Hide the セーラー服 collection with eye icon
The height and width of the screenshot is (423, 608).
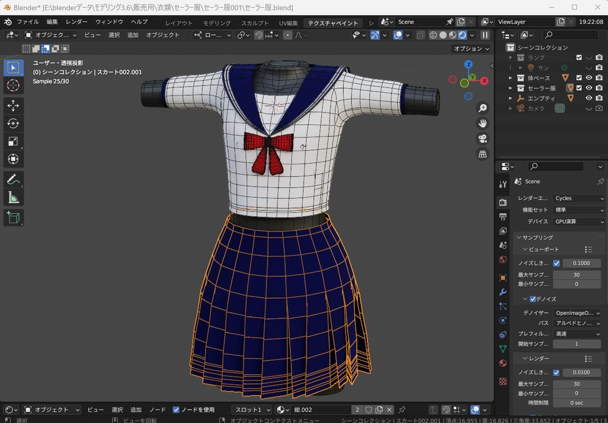coord(589,88)
